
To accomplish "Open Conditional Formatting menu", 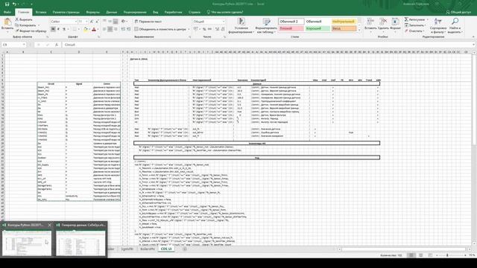I will pyautogui.click(x=241, y=25).
